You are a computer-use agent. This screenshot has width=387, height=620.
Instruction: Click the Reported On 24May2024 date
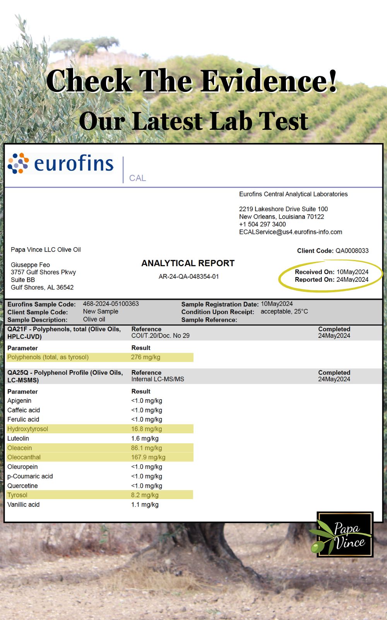click(352, 279)
